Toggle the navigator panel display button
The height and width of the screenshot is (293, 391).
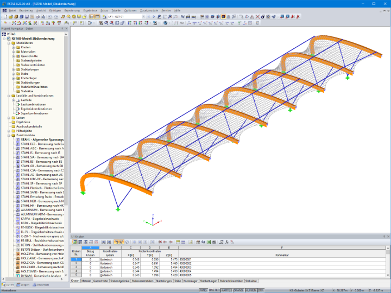point(92,17)
